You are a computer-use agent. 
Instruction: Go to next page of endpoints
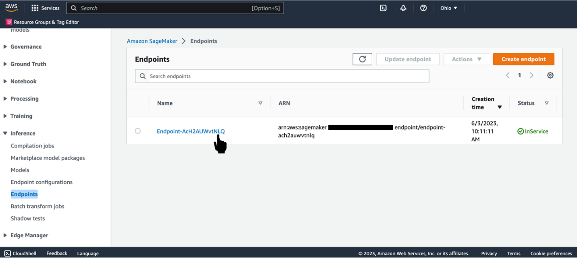(x=531, y=75)
